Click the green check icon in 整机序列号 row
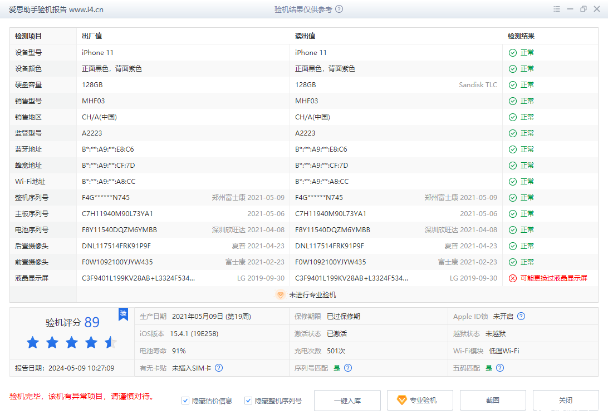Image resolution: width=608 pixels, height=420 pixels. pos(513,198)
